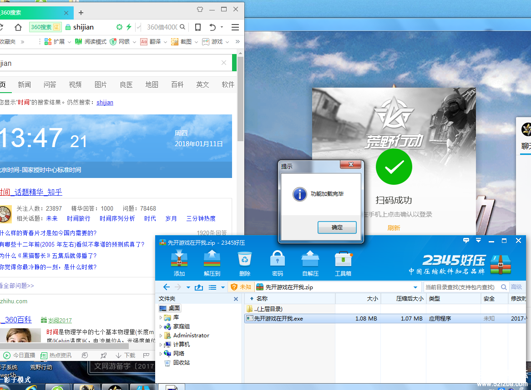Click the lightning speed-mode icon in address bar

click(x=129, y=27)
